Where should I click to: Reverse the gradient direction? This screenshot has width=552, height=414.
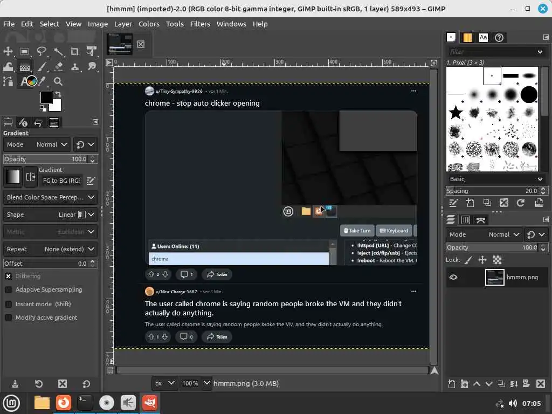pyautogui.click(x=30, y=177)
